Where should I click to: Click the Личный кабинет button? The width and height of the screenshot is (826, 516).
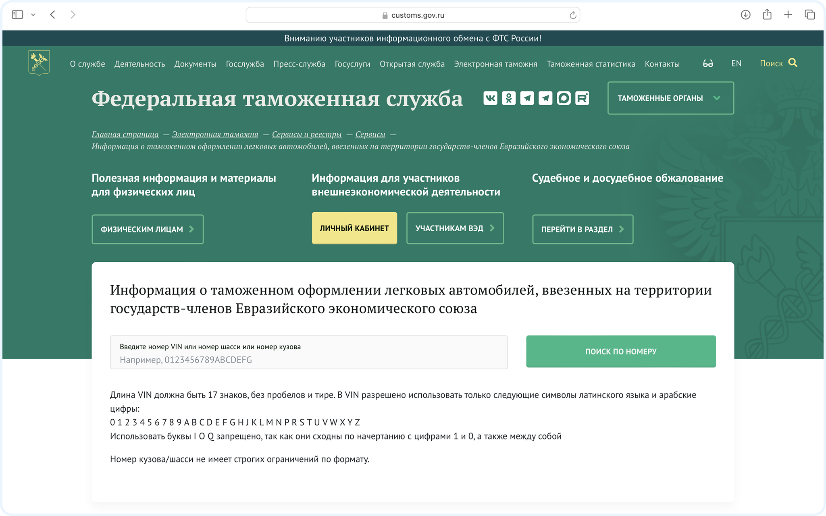[354, 228]
